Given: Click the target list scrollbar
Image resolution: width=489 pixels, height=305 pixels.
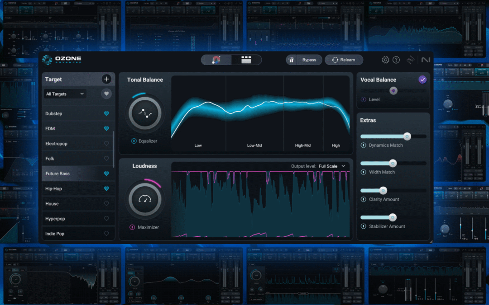Looking at the screenshot, I should coord(113,150).
